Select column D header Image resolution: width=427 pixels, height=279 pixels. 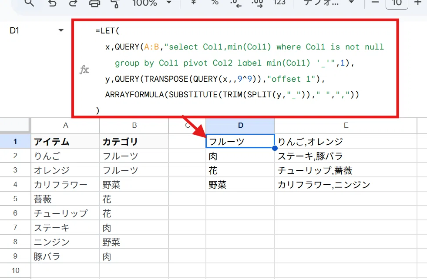(240, 125)
